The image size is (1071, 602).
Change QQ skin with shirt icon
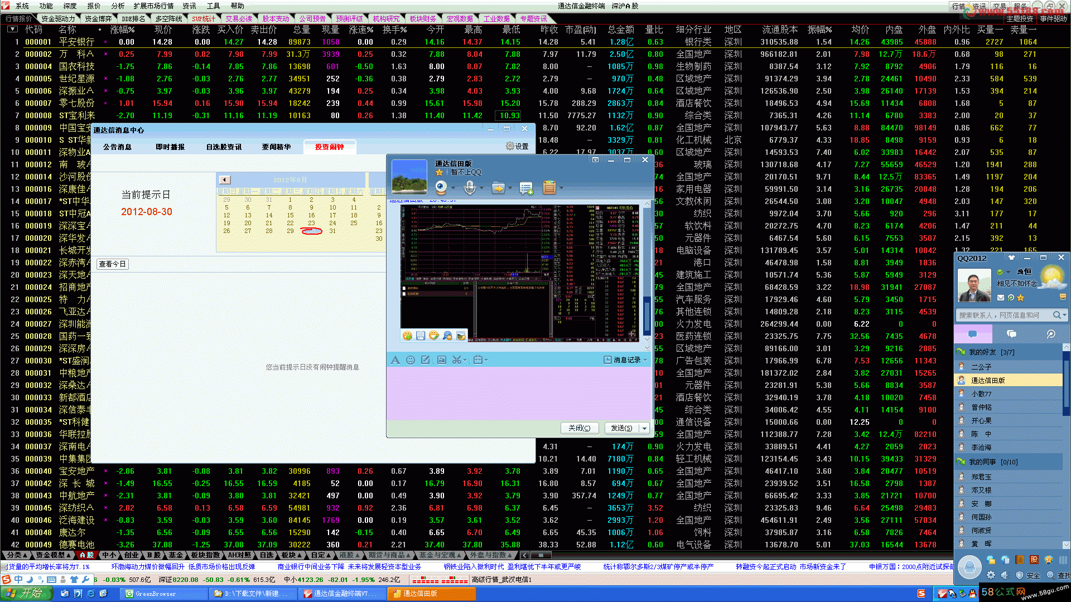(x=1011, y=258)
